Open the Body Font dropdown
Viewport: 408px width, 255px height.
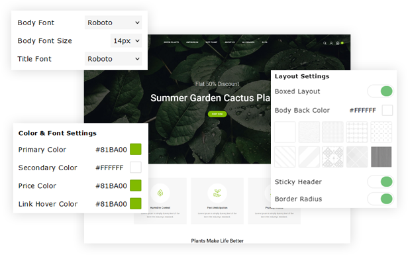pos(113,23)
